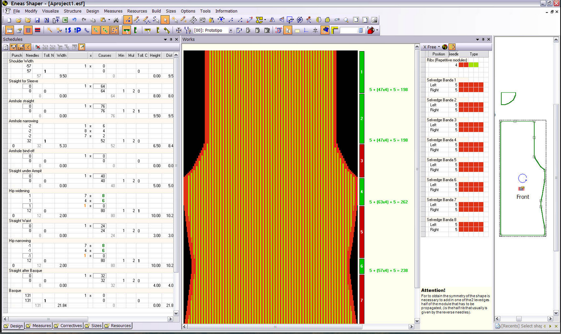Switch to the Correctives tab
The height and width of the screenshot is (334, 561).
pos(68,326)
